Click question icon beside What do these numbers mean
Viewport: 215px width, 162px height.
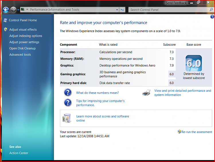pos(68,92)
